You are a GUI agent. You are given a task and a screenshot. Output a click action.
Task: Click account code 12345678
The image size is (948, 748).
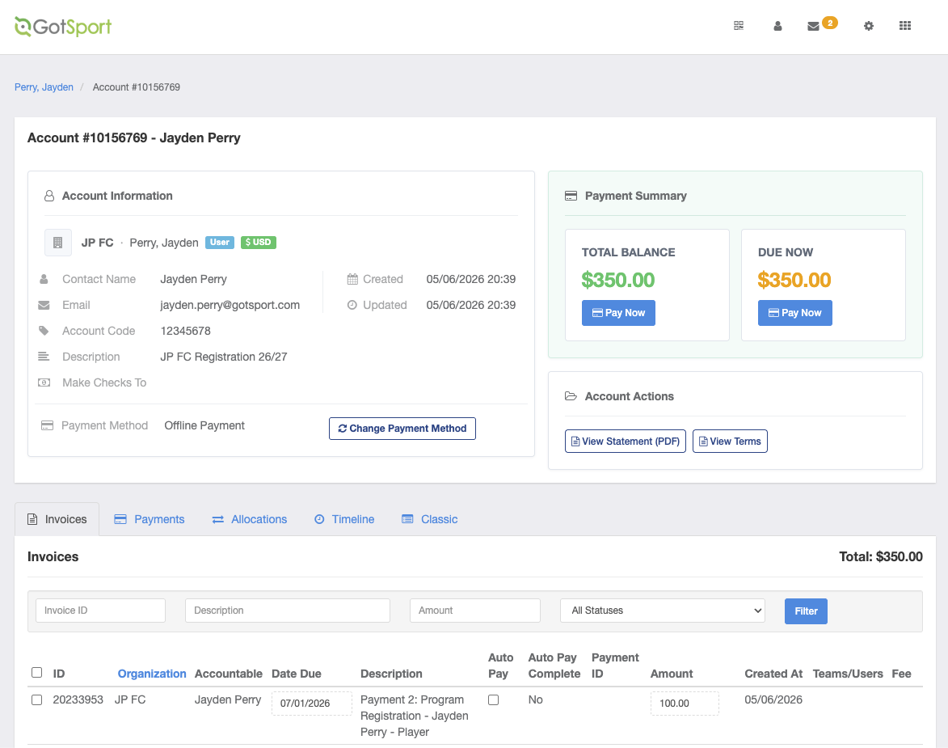tap(186, 331)
